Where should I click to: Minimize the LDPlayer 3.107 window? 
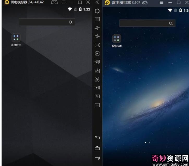pos(170,2)
